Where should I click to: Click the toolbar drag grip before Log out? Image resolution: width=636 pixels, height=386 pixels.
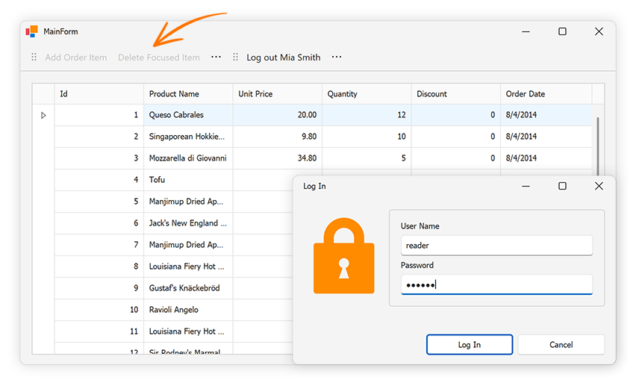coord(235,57)
